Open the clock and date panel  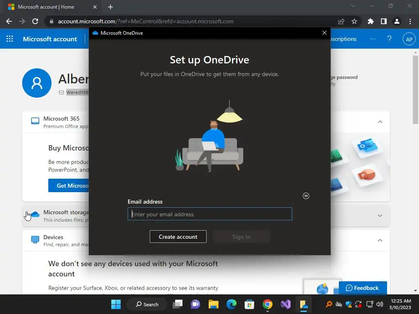400,304
